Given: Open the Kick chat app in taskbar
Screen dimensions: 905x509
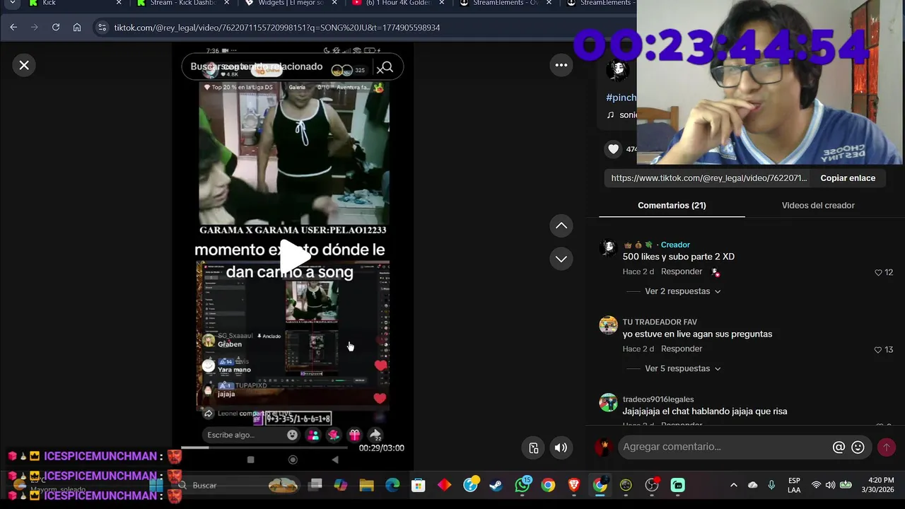Looking at the screenshot, I should [677, 485].
